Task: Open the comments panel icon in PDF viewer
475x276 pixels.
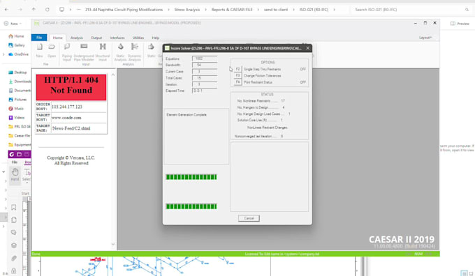Action: click(14, 233)
